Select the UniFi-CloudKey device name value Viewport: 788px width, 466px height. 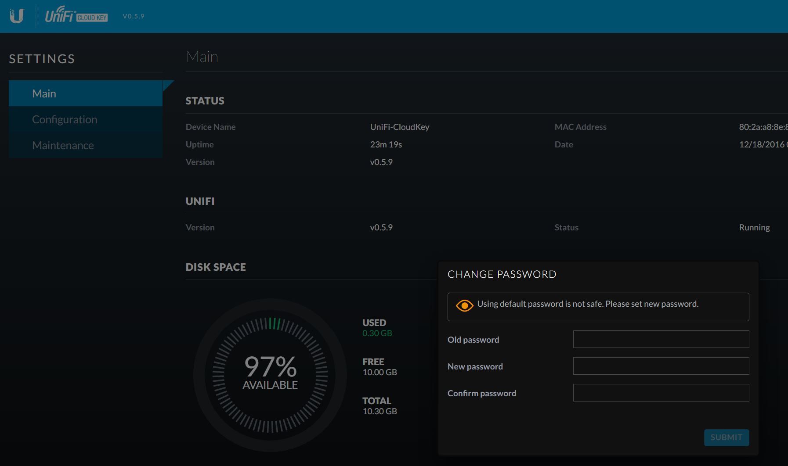pos(399,127)
